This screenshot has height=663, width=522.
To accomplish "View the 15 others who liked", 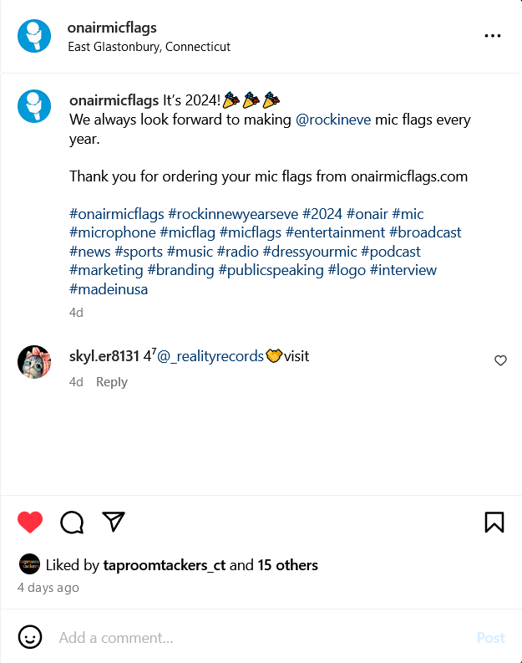I will pyautogui.click(x=287, y=565).
